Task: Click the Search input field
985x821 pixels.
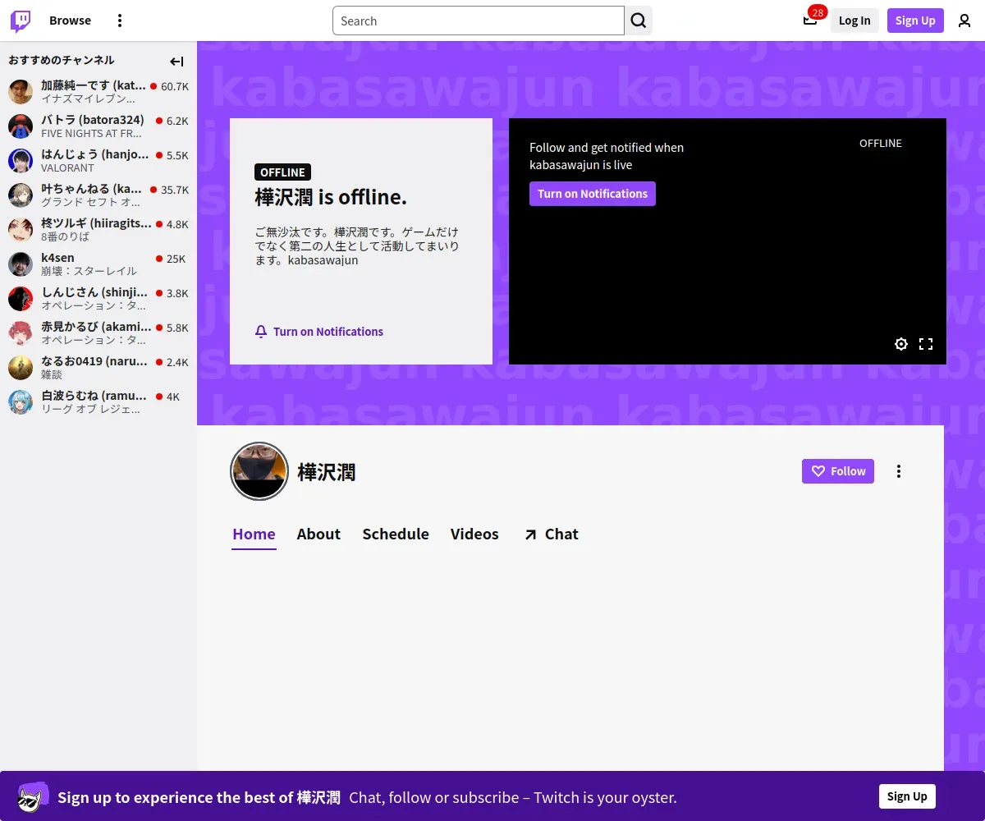Action: (x=479, y=21)
